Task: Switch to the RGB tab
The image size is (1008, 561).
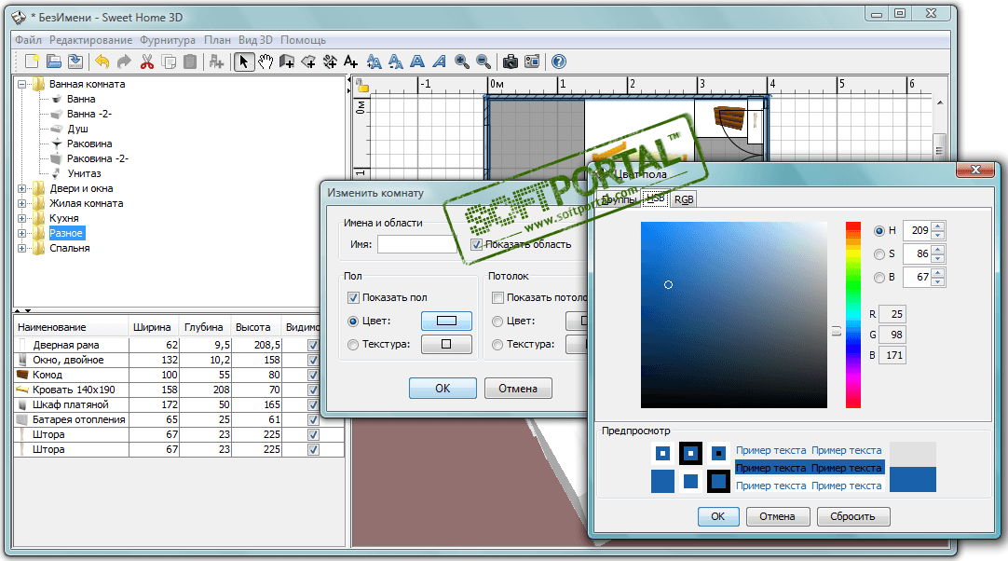Action: (684, 199)
